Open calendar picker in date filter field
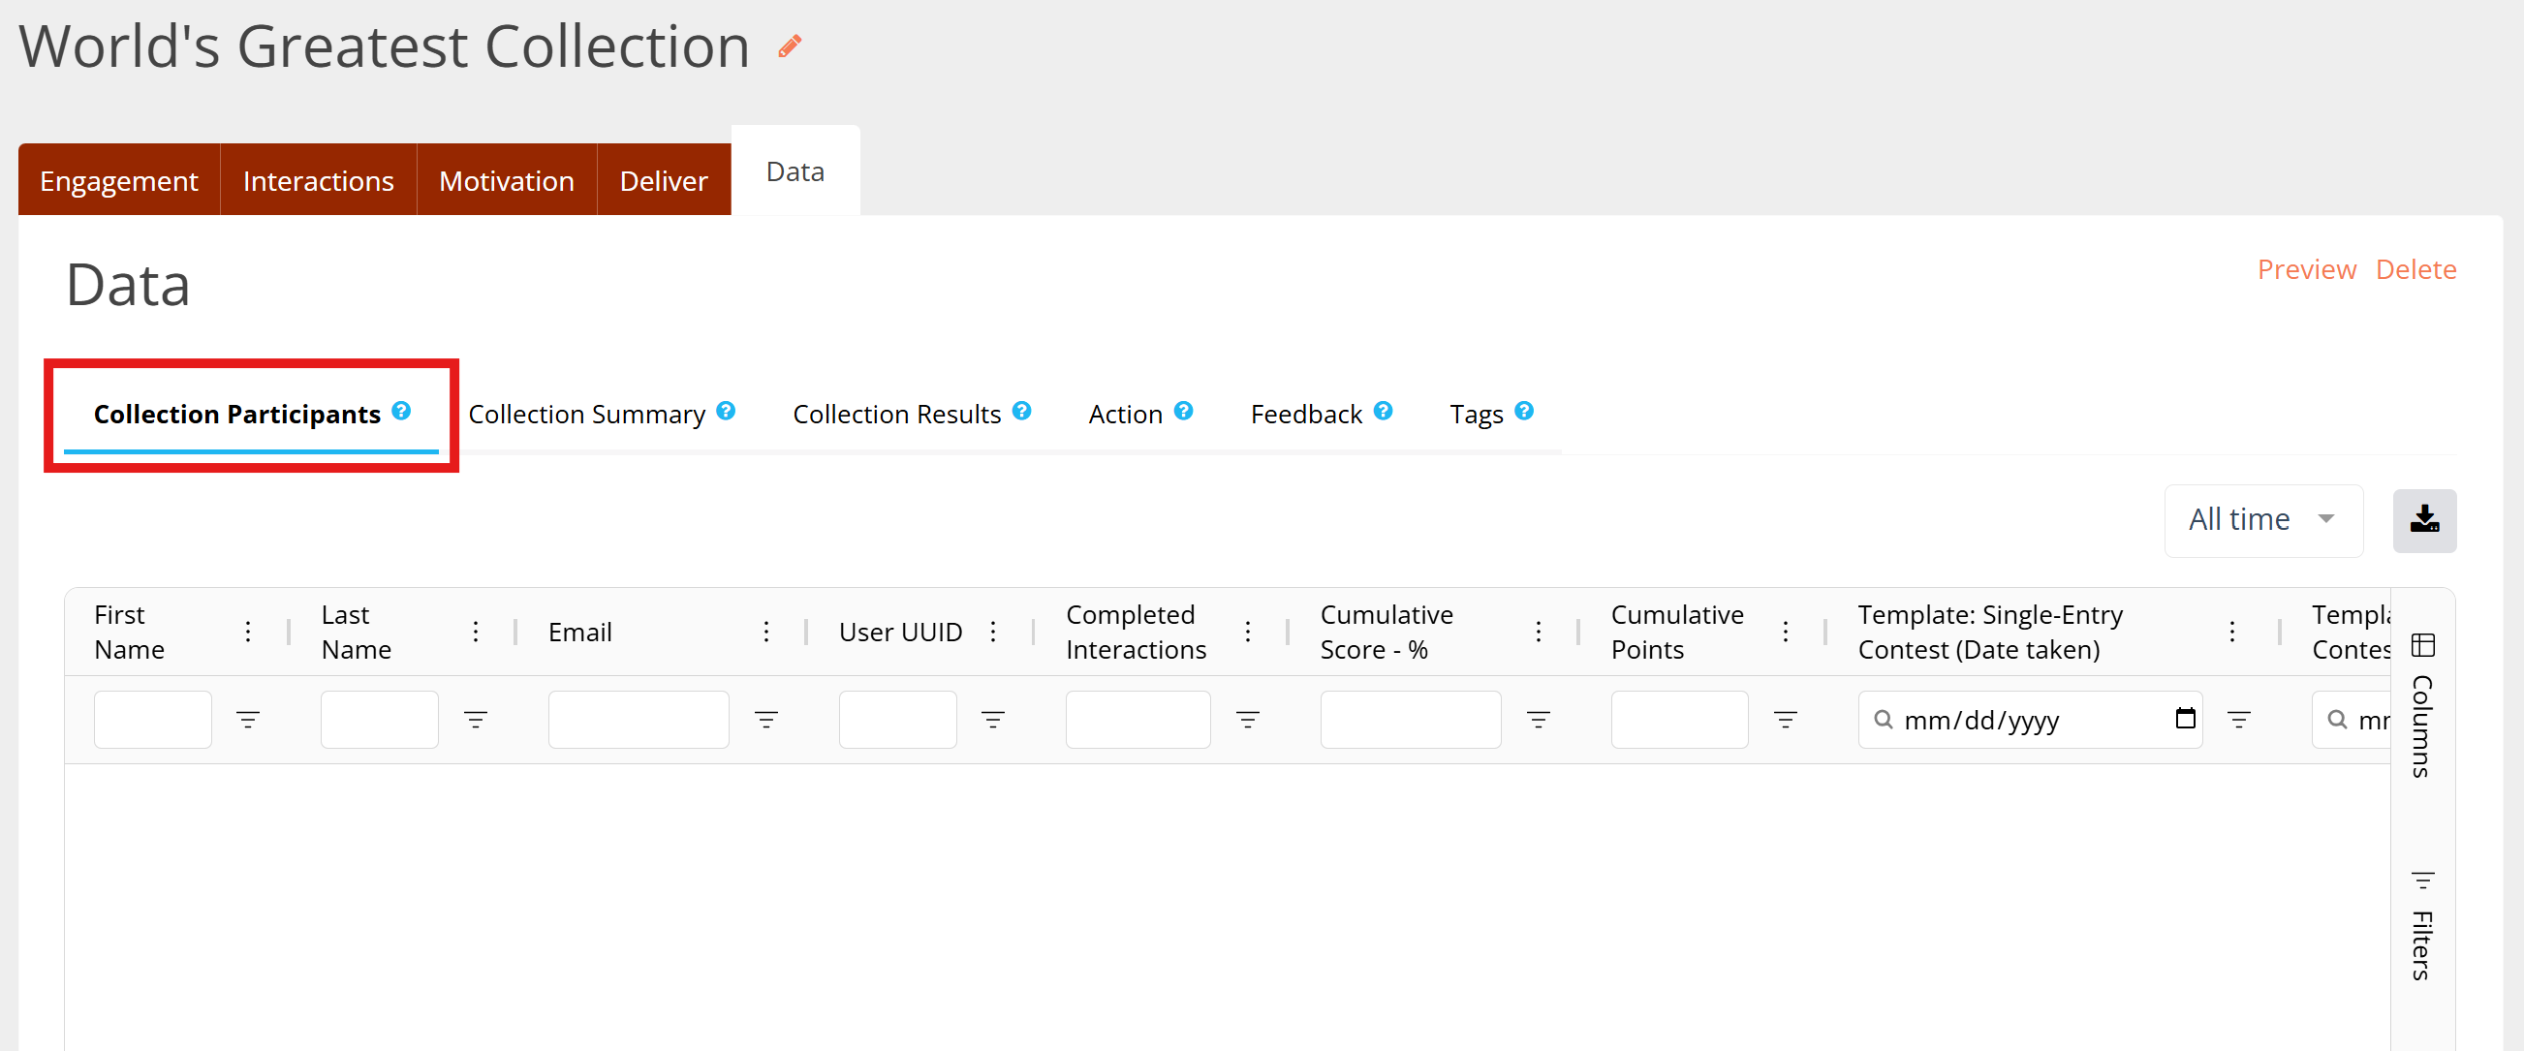Screen dimensions: 2524x1051 2185,718
